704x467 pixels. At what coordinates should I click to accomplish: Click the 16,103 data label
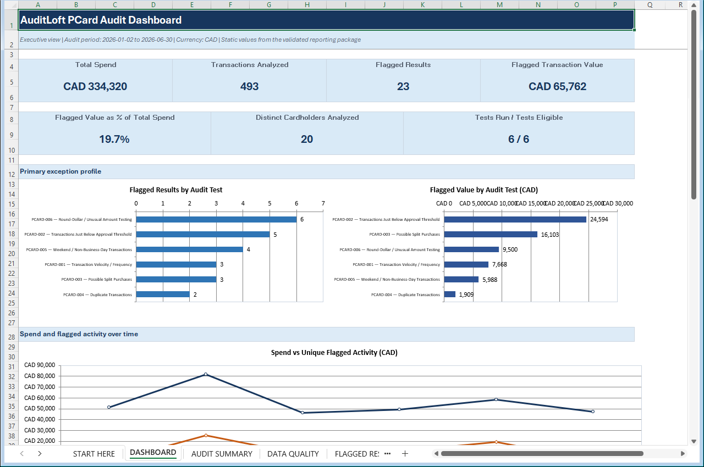[550, 235]
